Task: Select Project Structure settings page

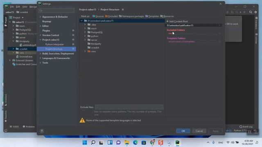Action: coord(56,49)
